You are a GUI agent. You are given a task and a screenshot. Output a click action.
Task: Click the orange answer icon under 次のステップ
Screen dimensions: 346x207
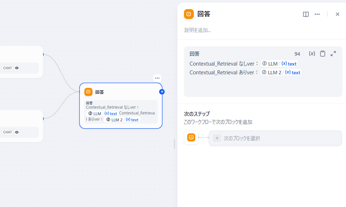191,137
